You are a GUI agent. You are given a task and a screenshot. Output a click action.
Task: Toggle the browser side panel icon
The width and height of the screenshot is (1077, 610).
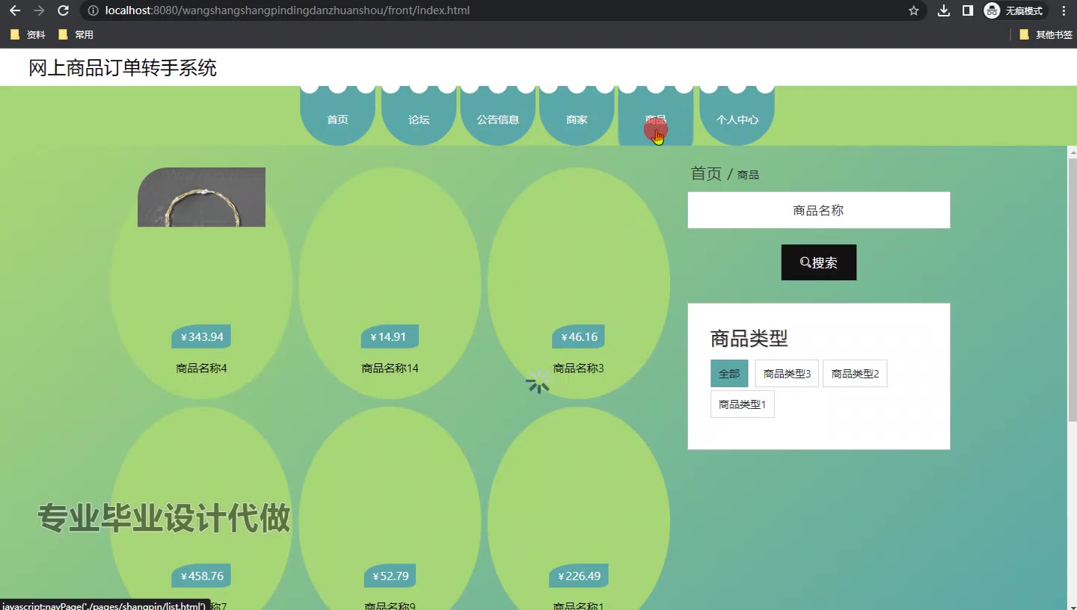click(968, 10)
